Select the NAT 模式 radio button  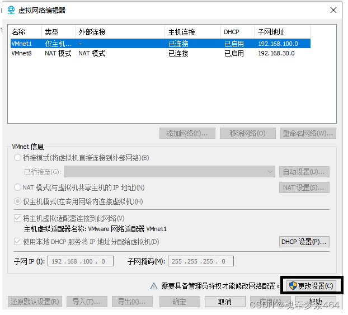(17, 187)
